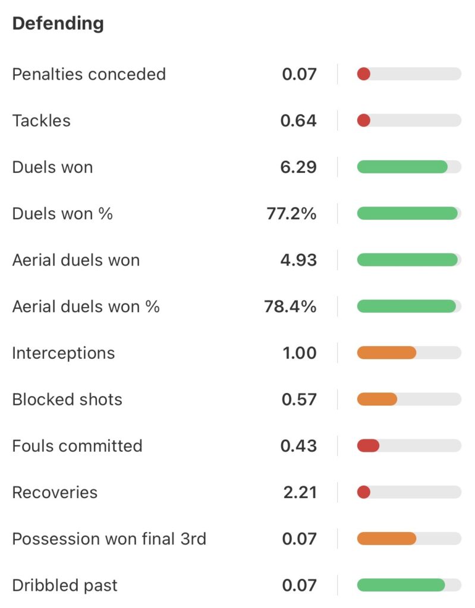Click the 4.93 aerial duels value
The image size is (475, 608).
click(298, 260)
